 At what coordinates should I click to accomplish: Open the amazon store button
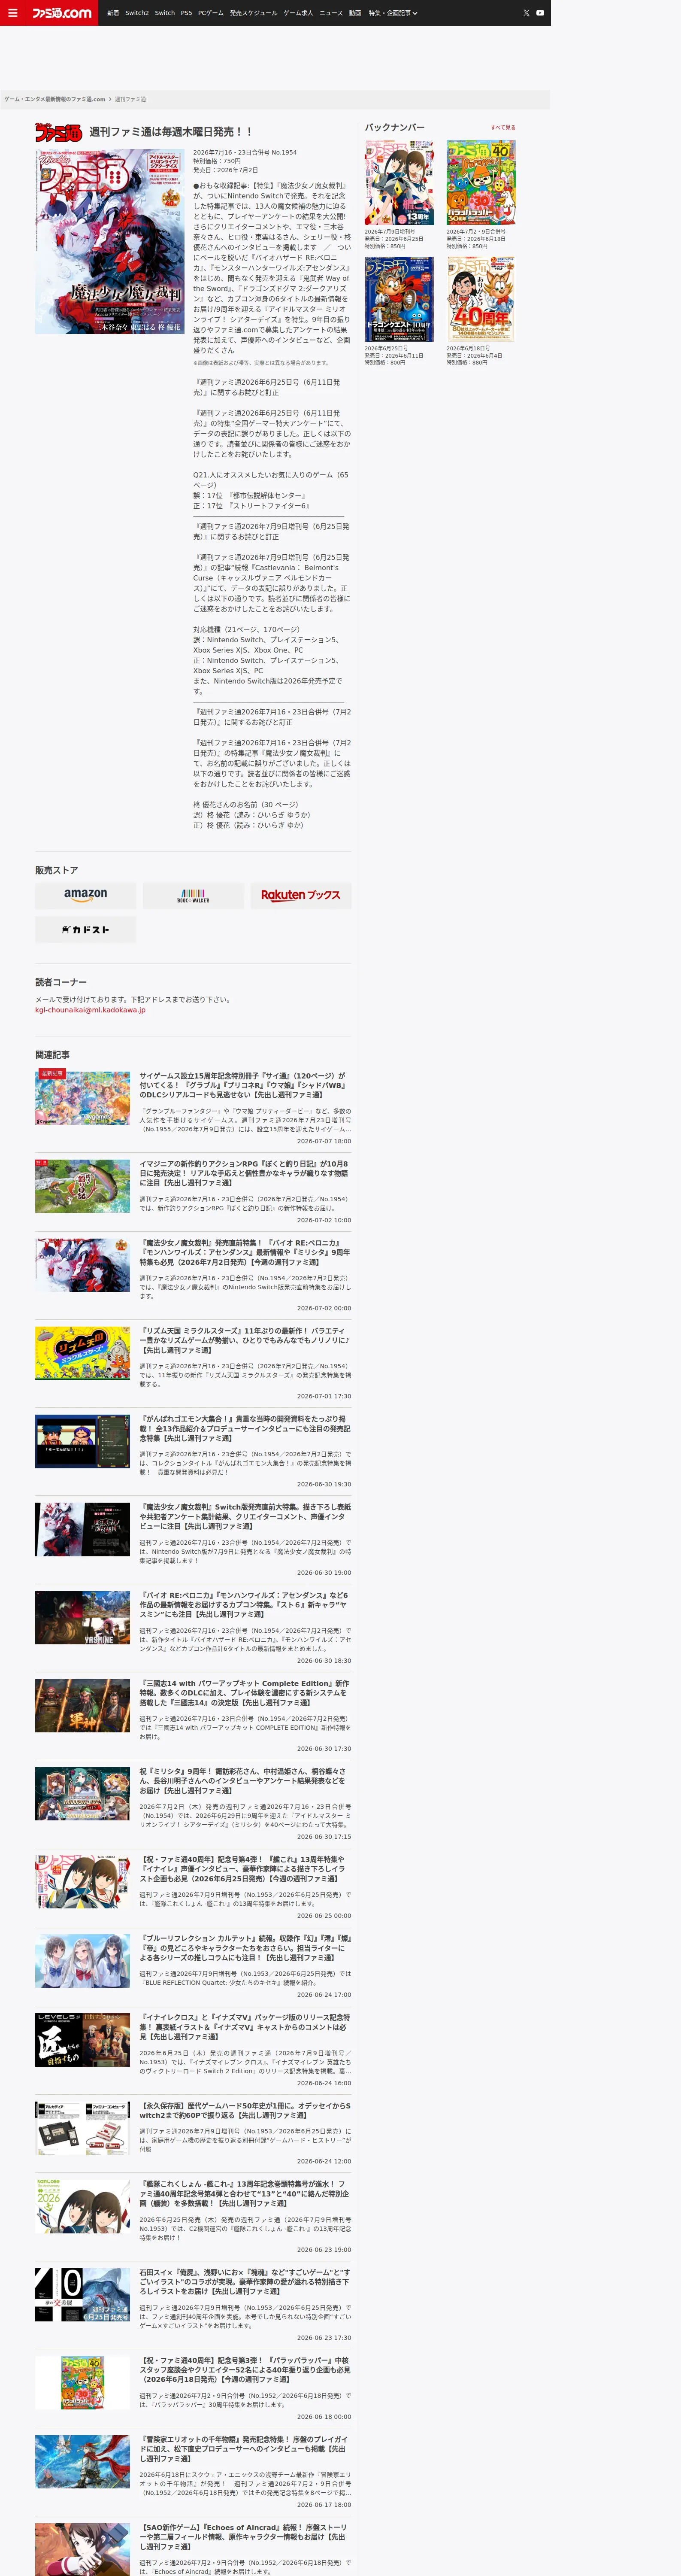pyautogui.click(x=86, y=895)
